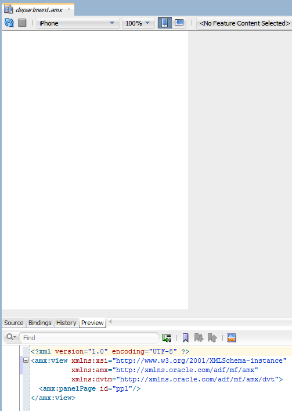Click the Stop preview square icon
This screenshot has height=411, width=292.
tap(22, 23)
